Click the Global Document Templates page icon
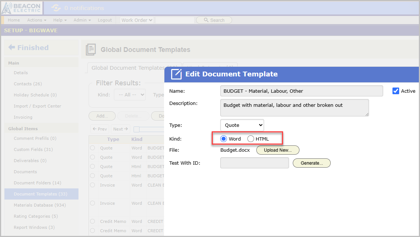The width and height of the screenshot is (420, 237). [x=91, y=50]
